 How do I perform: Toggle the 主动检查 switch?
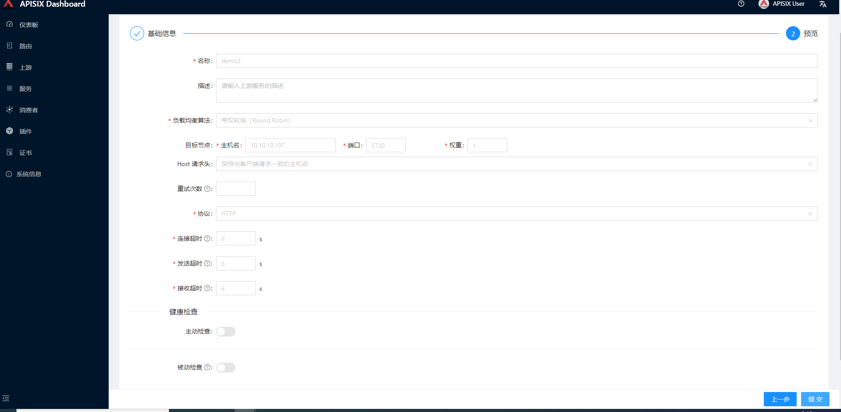[x=226, y=332]
